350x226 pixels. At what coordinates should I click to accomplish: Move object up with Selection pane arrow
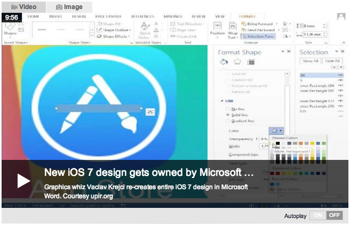point(335,67)
